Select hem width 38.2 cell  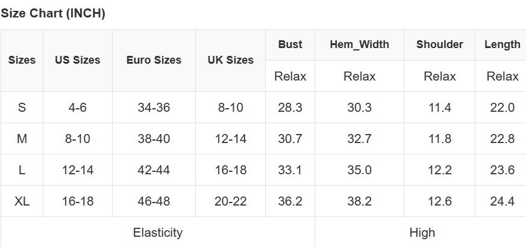(359, 201)
